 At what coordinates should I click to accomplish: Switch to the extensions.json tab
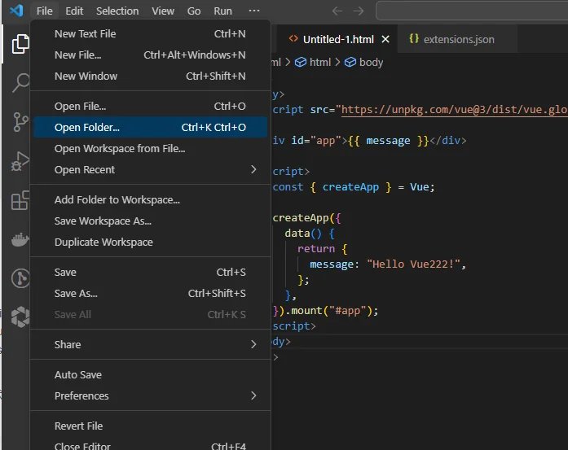coord(451,39)
